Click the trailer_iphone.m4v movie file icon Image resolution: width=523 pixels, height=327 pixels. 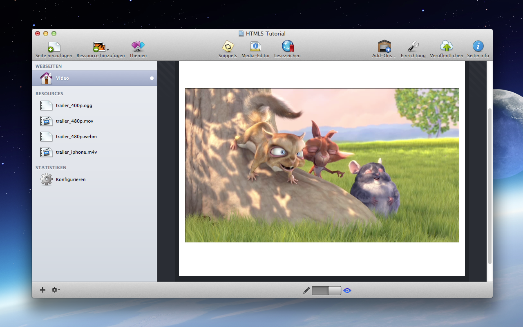pos(47,152)
